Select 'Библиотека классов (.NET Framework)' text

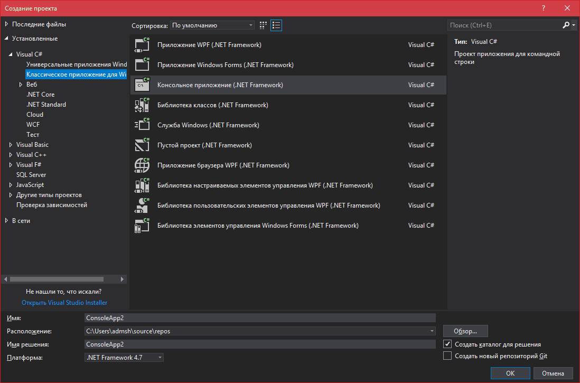213,105
